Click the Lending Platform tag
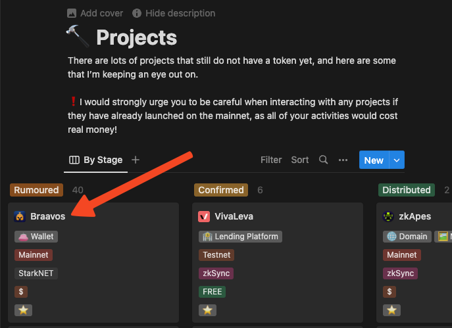The width and height of the screenshot is (452, 328). (240, 237)
